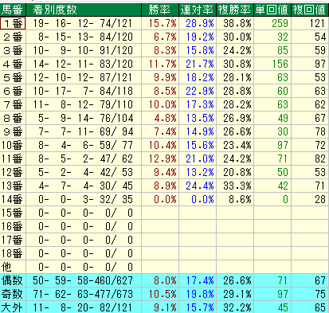Image resolution: width=329 pixels, height=313 pixels.
Task: Select the 16番 row label
Action: click(13, 226)
